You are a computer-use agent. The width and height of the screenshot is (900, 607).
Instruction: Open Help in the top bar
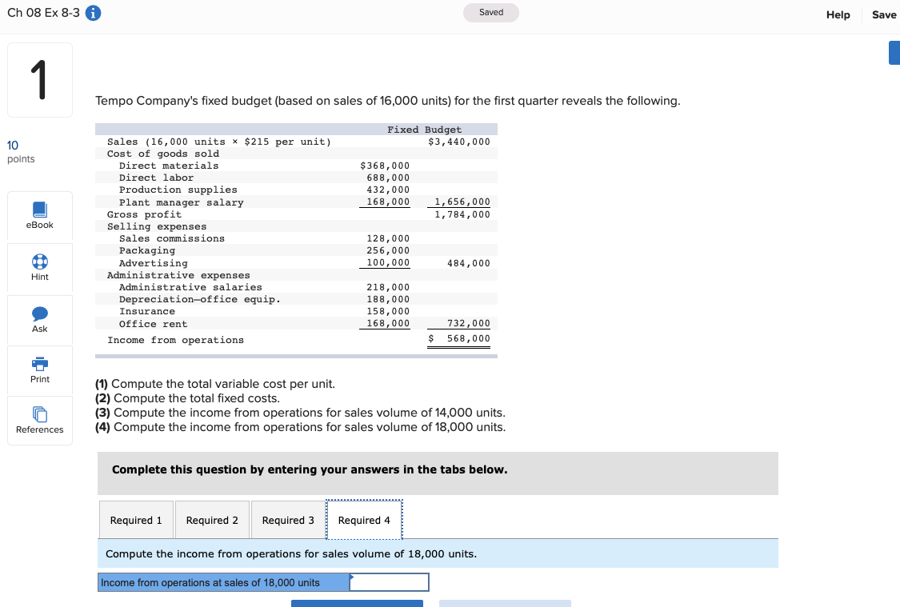(838, 14)
